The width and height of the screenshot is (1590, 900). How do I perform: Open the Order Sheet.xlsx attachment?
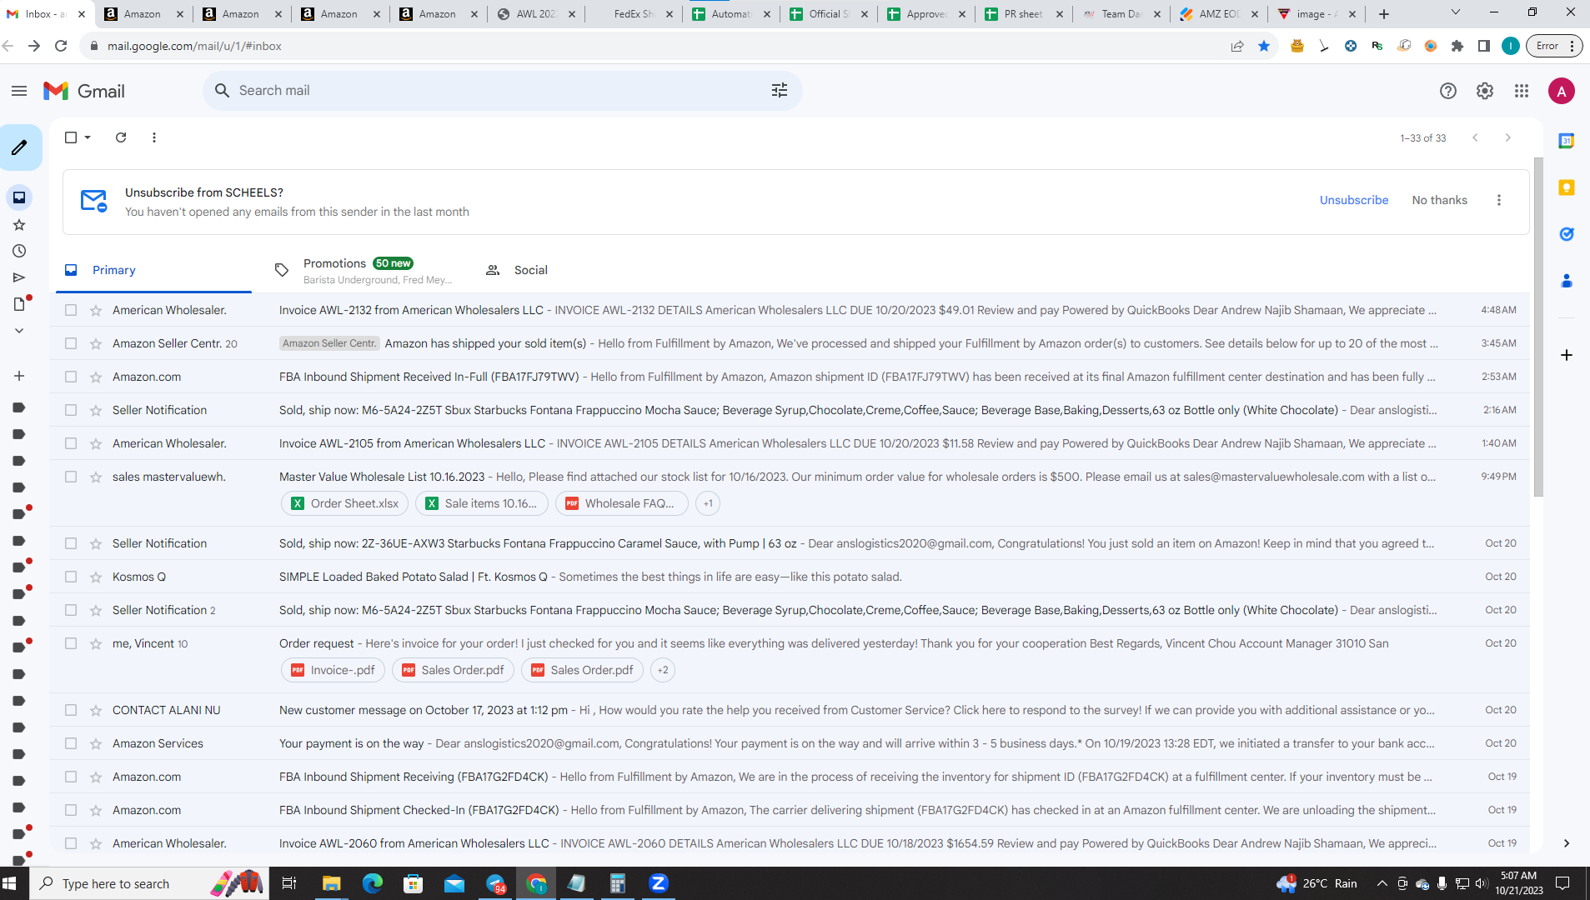tap(345, 503)
